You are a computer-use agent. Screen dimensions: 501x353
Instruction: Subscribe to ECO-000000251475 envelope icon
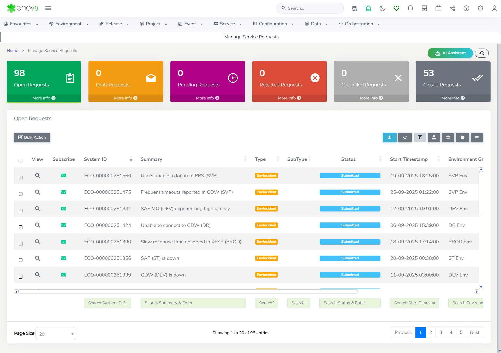click(63, 192)
